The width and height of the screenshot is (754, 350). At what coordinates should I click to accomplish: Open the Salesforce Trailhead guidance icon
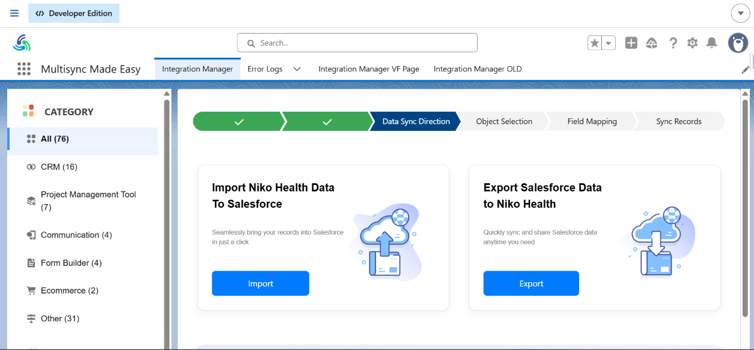click(652, 43)
